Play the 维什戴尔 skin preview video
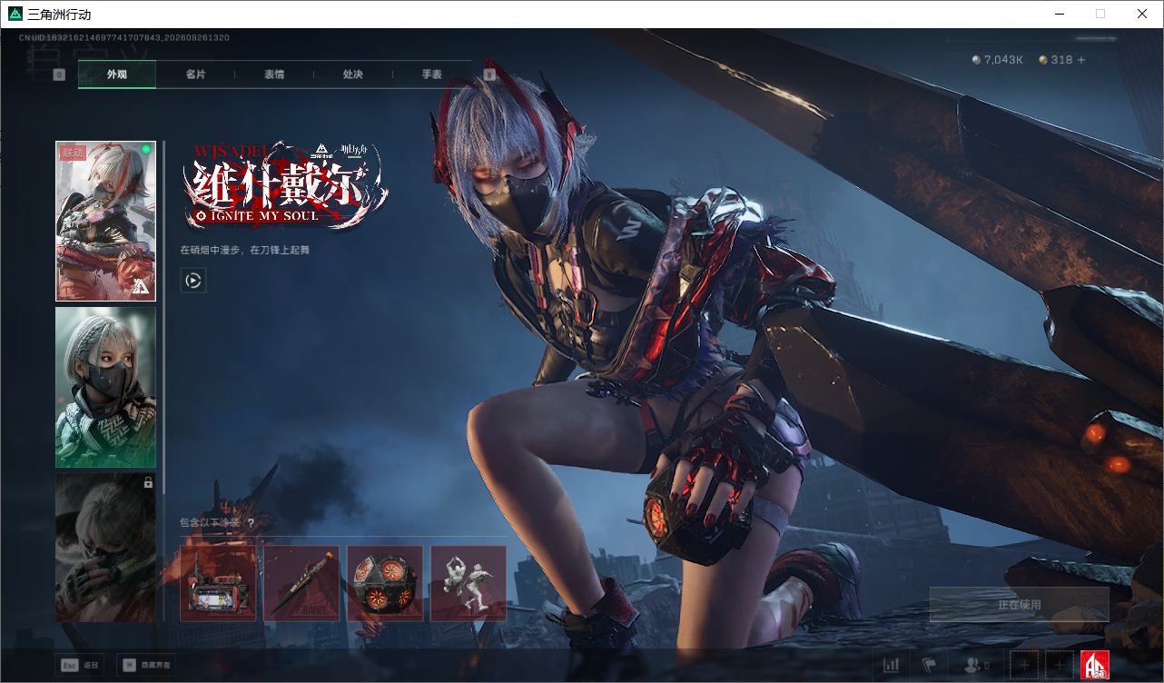The height and width of the screenshot is (683, 1164). click(x=193, y=281)
